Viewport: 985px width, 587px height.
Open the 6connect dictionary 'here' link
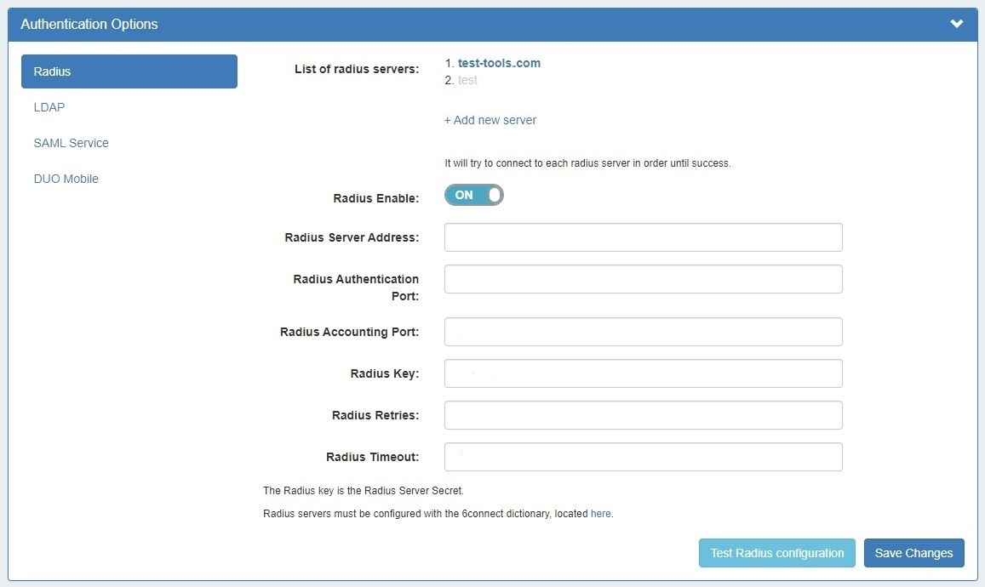600,514
